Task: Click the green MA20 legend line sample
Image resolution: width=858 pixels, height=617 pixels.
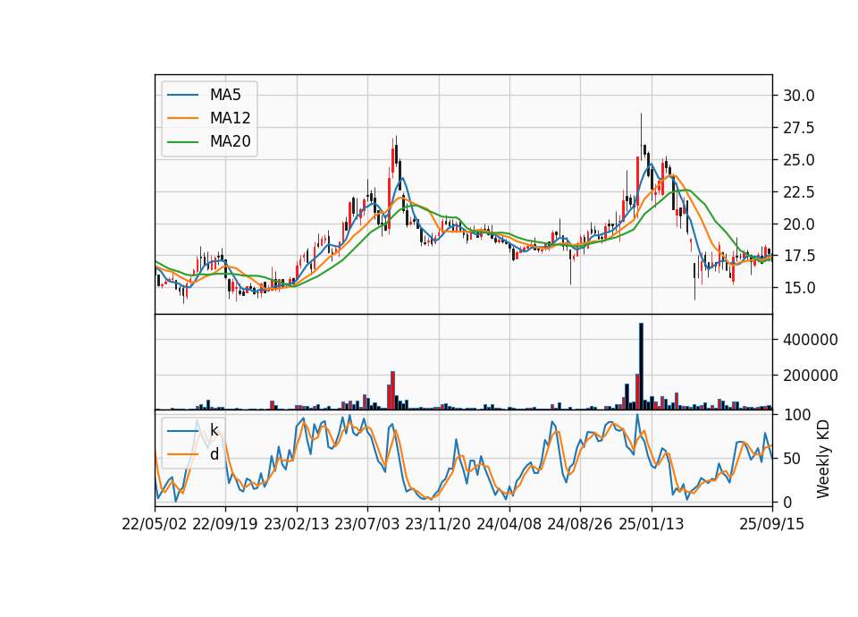Action: pyautogui.click(x=182, y=142)
